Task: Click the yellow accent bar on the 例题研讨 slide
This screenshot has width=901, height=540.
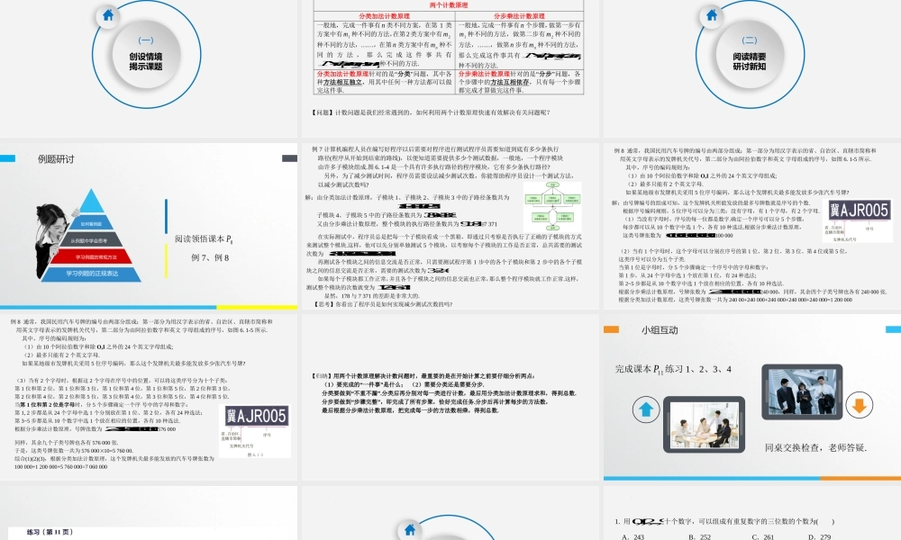Action: (166, 263)
